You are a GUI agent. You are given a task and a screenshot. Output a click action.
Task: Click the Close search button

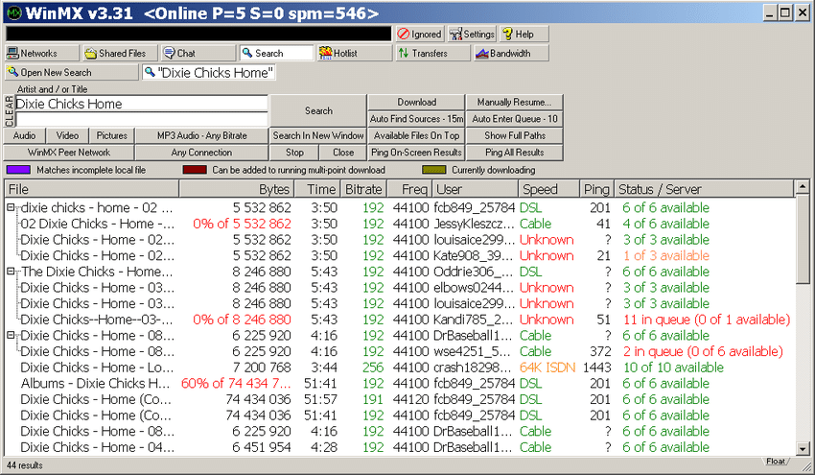343,153
